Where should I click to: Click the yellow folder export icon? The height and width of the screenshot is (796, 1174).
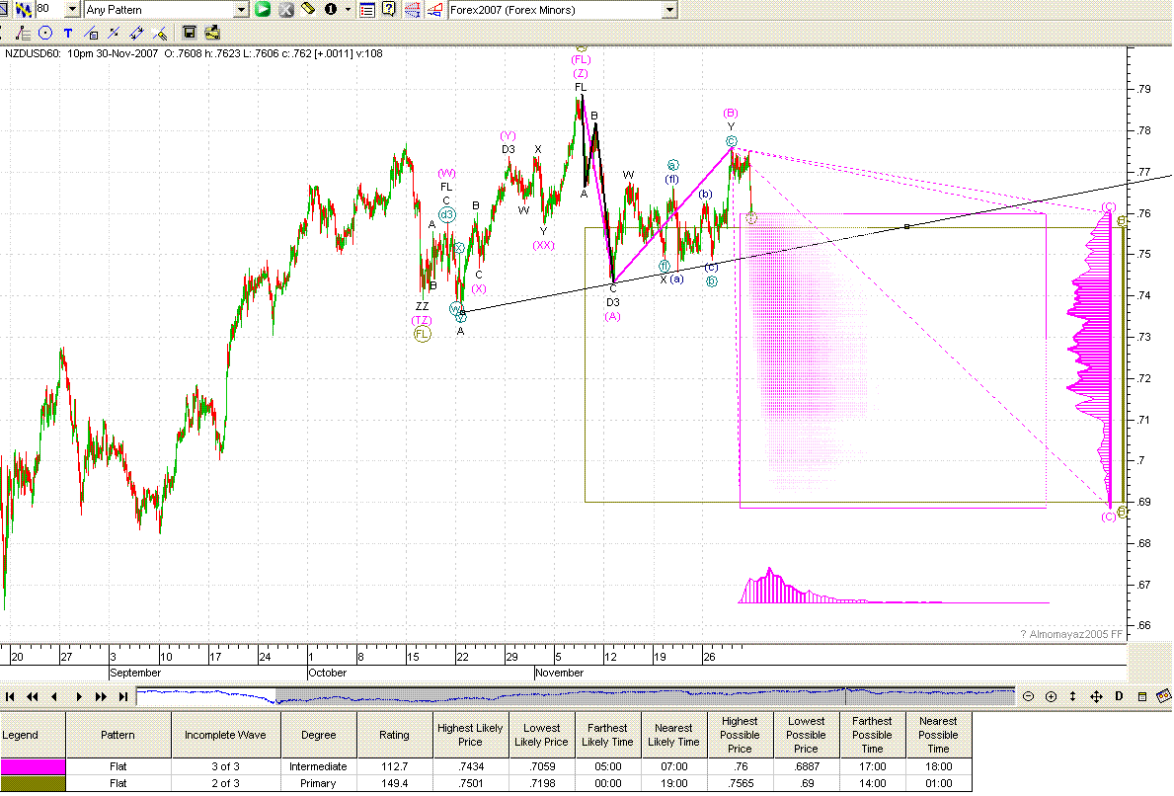click(212, 33)
